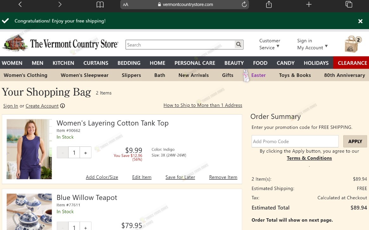Open the Safari bookmarks book icon
Viewport: 369px width, 230px height.
point(100,4)
